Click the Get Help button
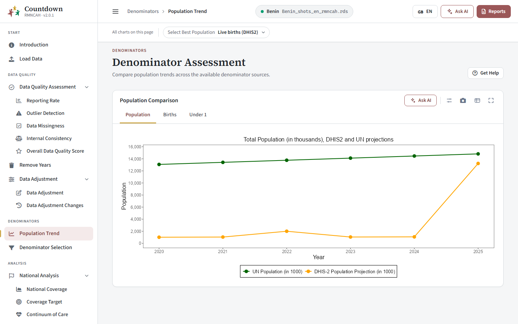 pos(486,73)
